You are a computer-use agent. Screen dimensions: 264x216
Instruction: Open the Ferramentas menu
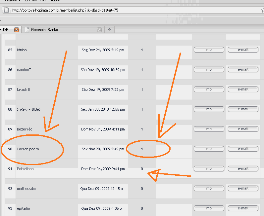[35, 1]
